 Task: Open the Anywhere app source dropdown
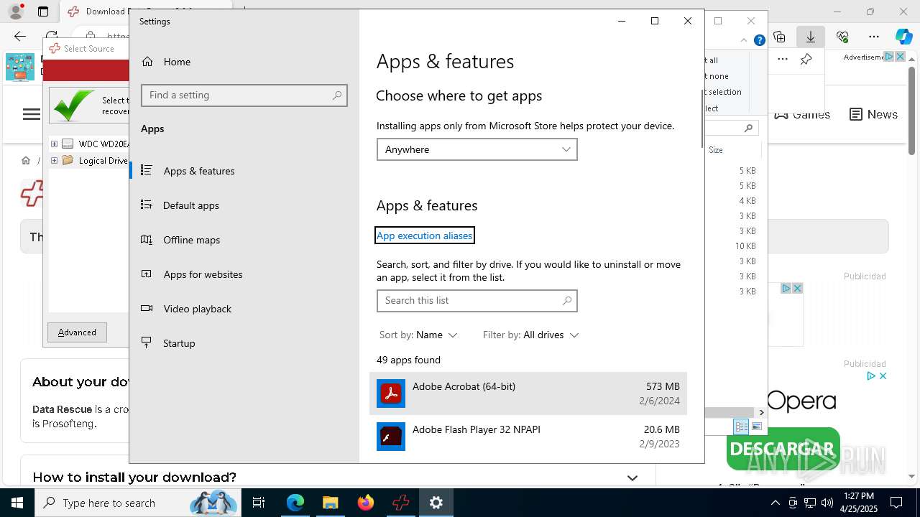coord(477,149)
